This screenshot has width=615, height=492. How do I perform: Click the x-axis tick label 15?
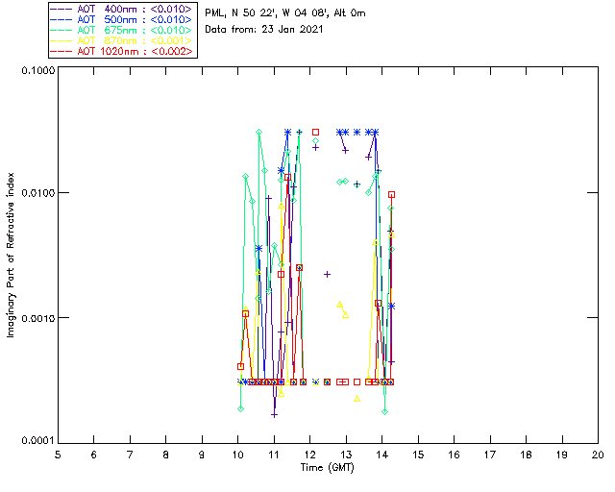click(418, 455)
